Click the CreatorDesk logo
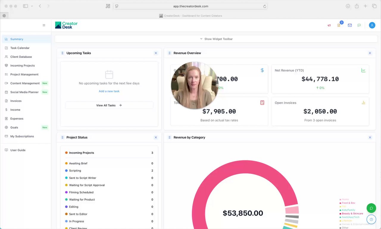Image resolution: width=381 pixels, height=229 pixels. pyautogui.click(x=66, y=25)
